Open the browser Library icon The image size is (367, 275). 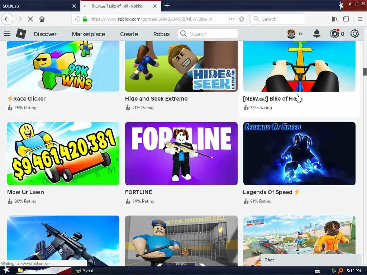(335, 19)
